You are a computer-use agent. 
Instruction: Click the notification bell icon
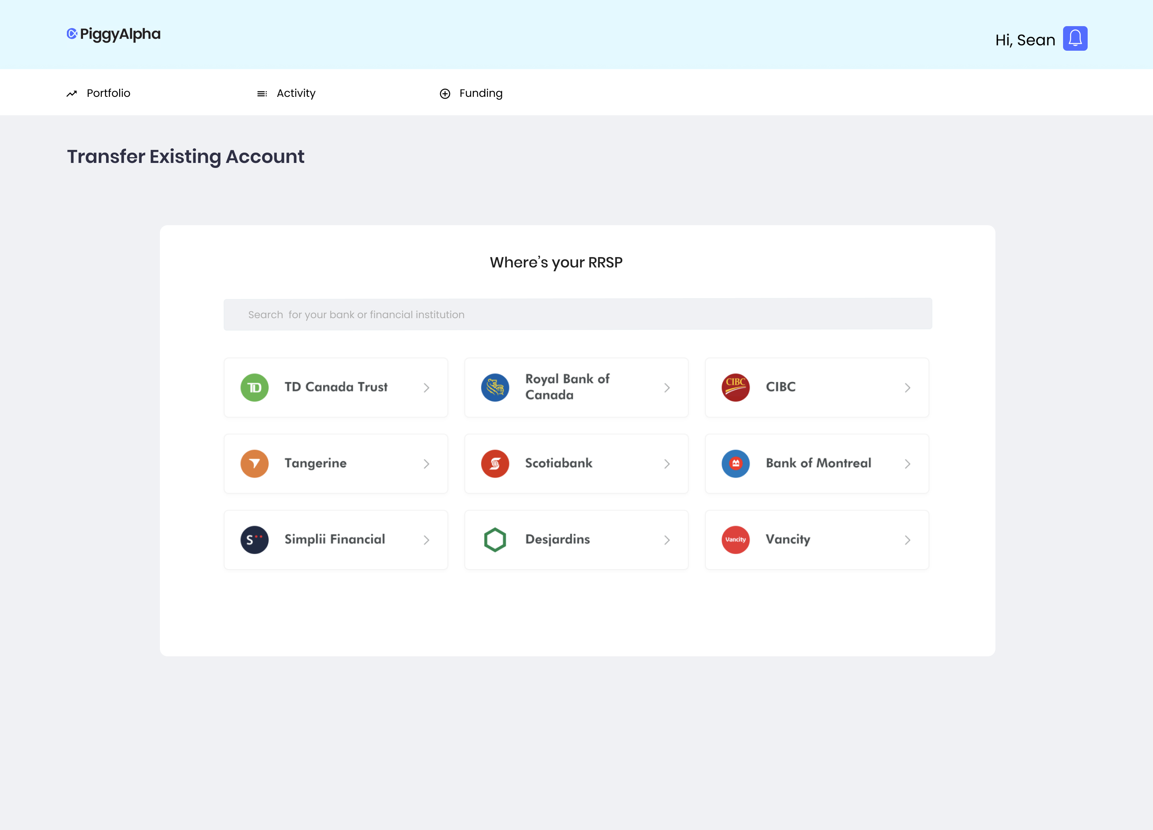pyautogui.click(x=1075, y=39)
